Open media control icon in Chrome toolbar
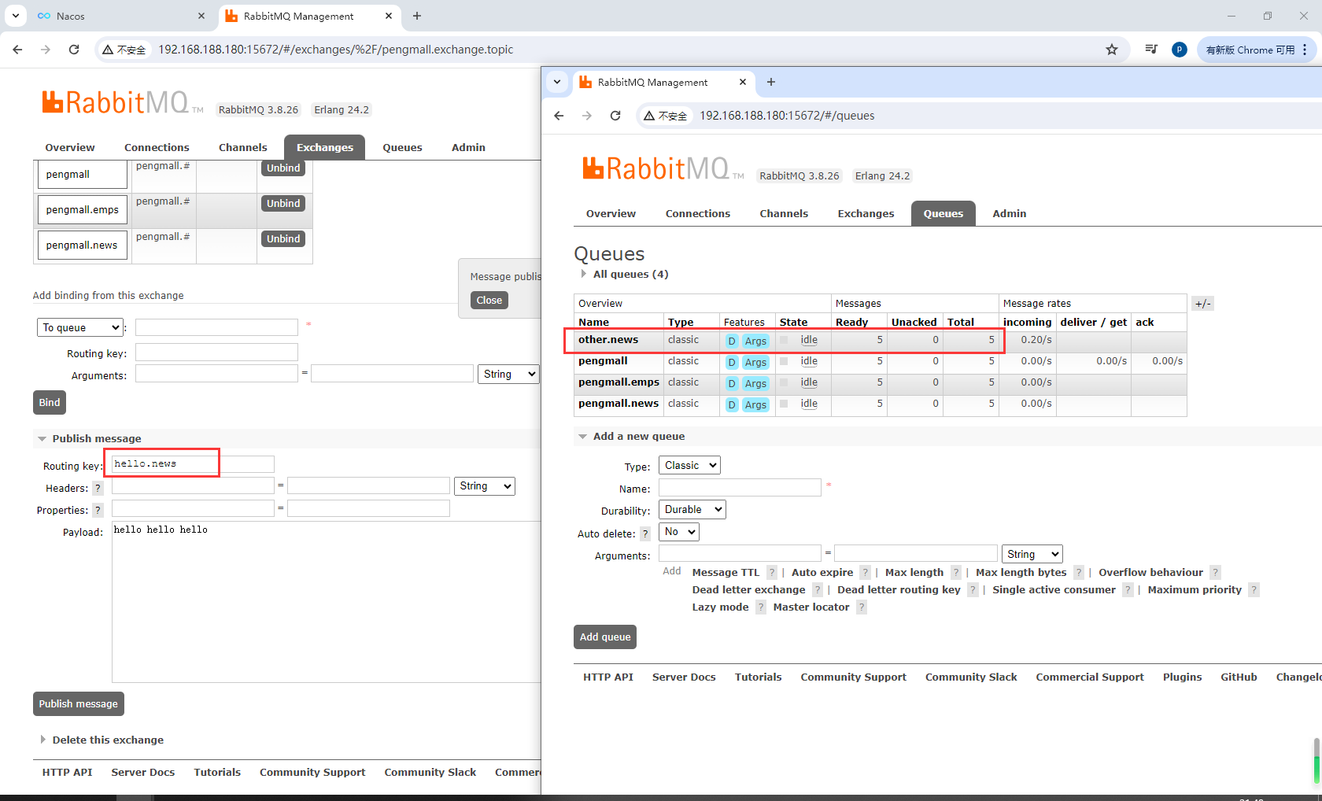Viewport: 1322px width, 801px height. [x=1151, y=50]
